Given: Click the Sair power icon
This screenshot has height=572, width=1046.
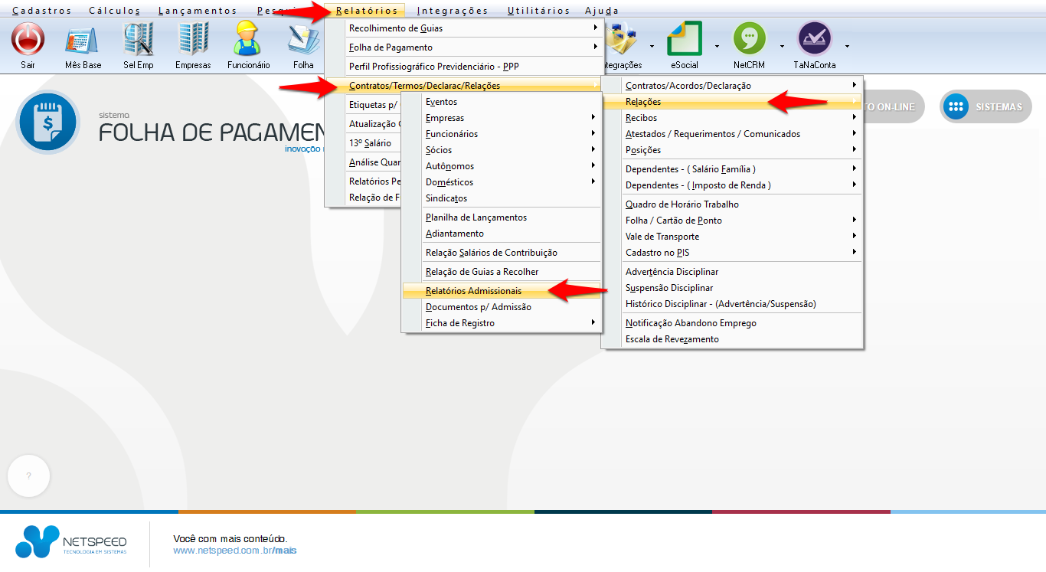Looking at the screenshot, I should (x=28, y=40).
